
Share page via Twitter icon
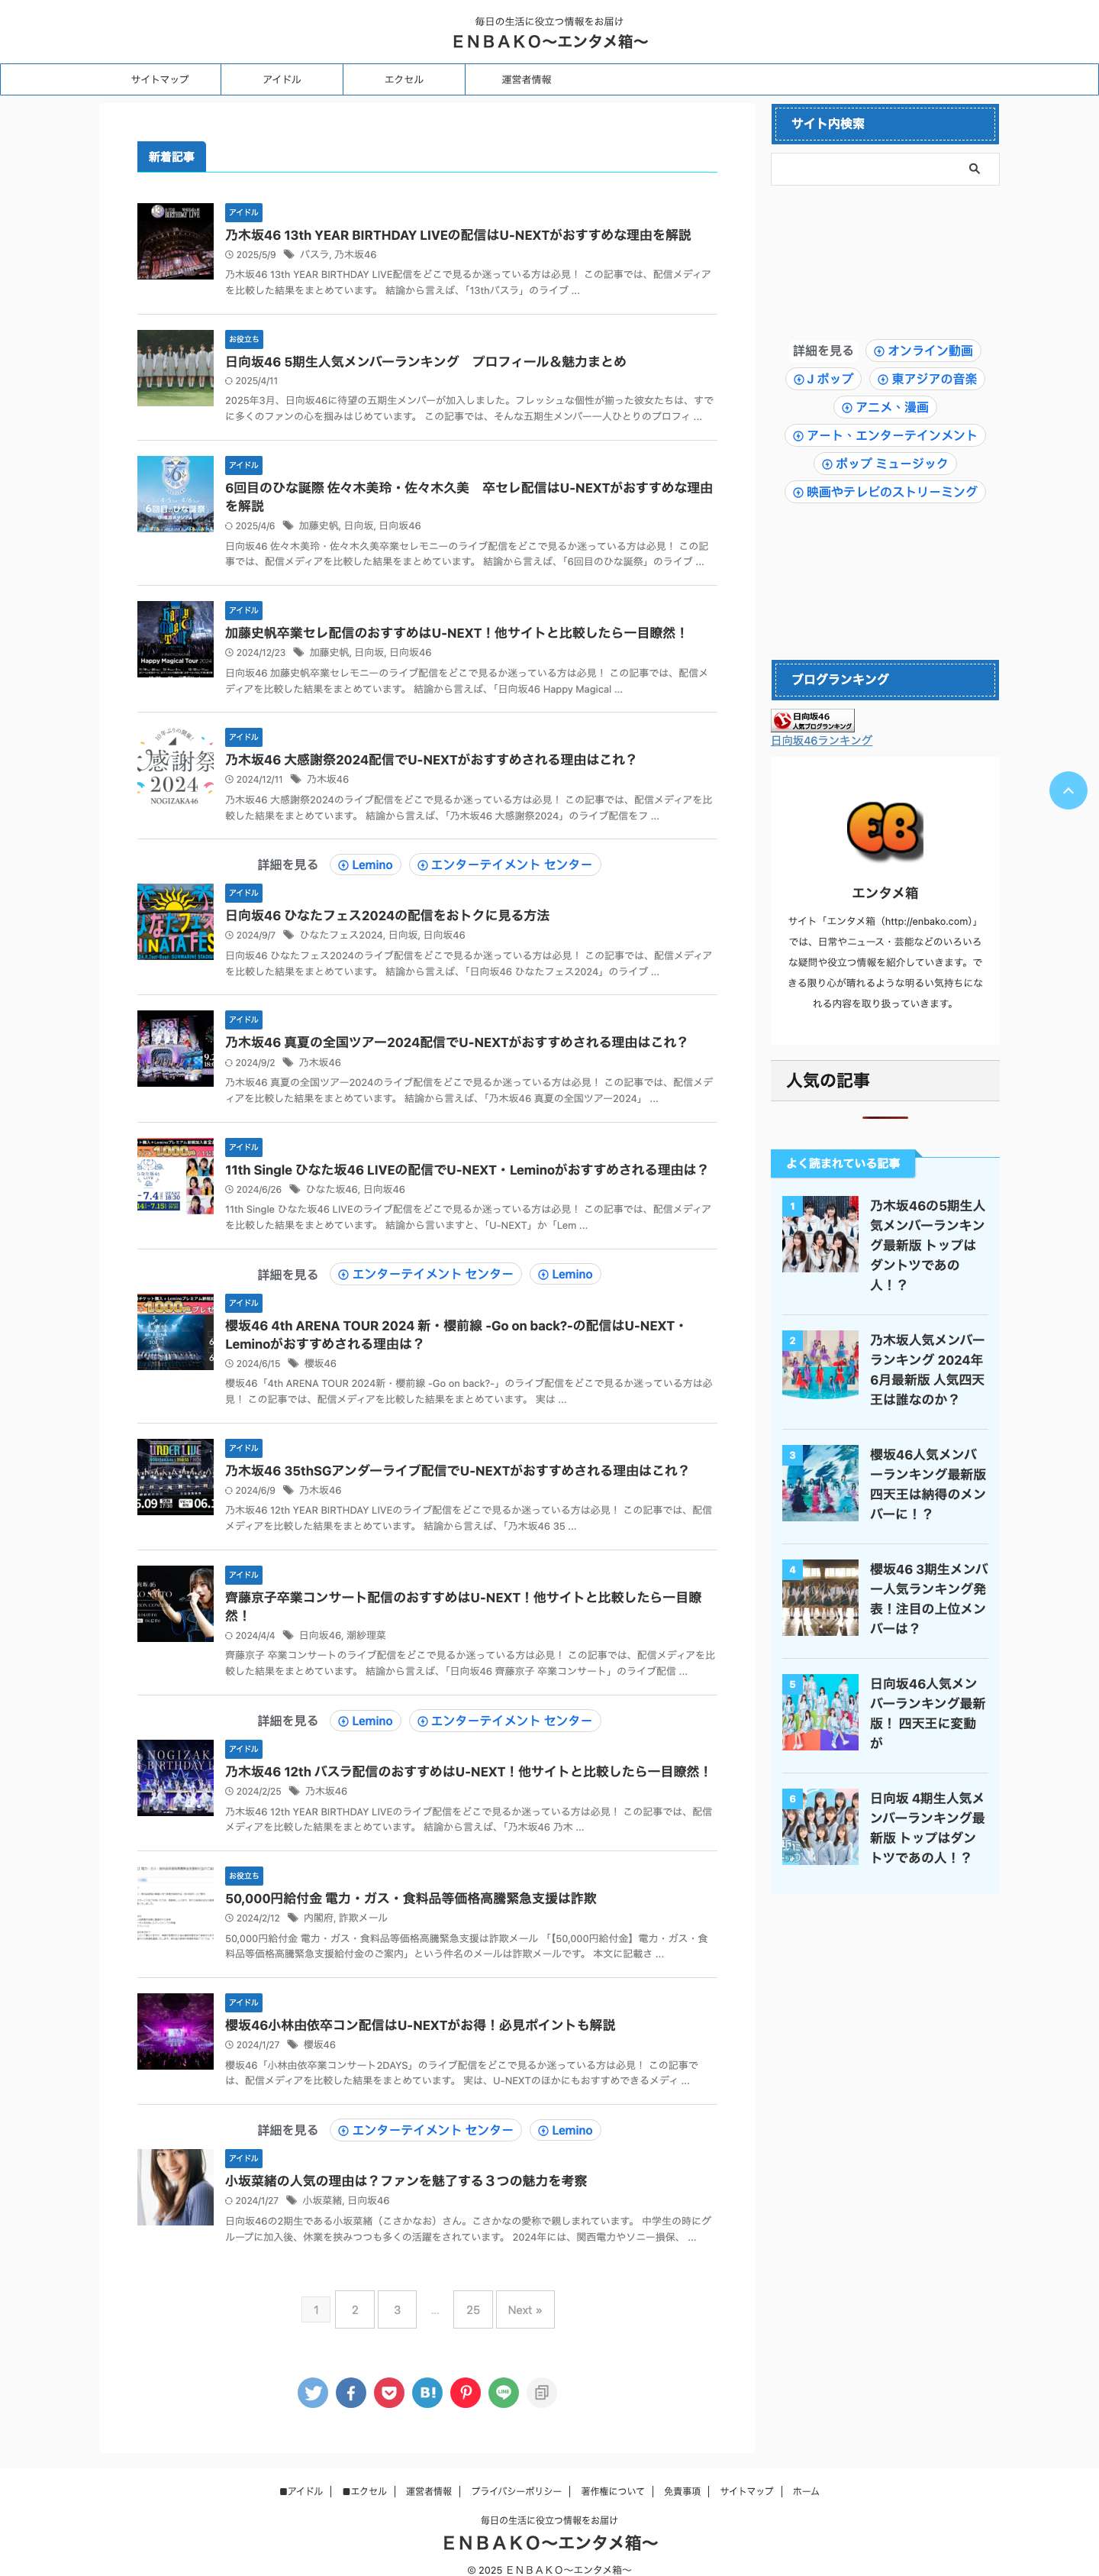tap(313, 2392)
